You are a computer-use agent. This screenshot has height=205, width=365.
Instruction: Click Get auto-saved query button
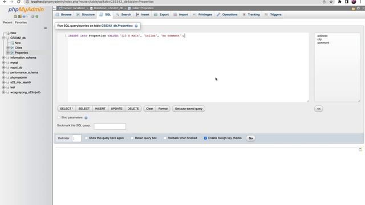point(189,109)
